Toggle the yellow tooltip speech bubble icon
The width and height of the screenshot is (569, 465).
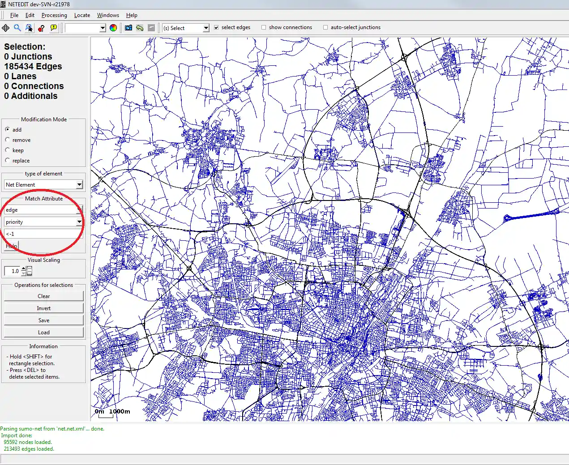point(54,28)
